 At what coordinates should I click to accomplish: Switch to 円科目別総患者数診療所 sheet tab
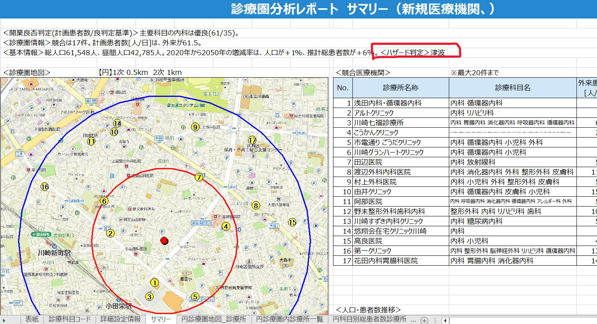point(369,319)
